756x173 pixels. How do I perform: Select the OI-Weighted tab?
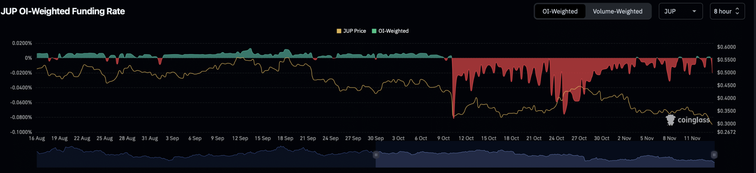pyautogui.click(x=560, y=12)
